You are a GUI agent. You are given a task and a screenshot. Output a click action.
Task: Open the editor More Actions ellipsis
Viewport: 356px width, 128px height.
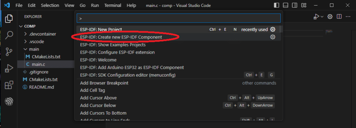click(348, 17)
